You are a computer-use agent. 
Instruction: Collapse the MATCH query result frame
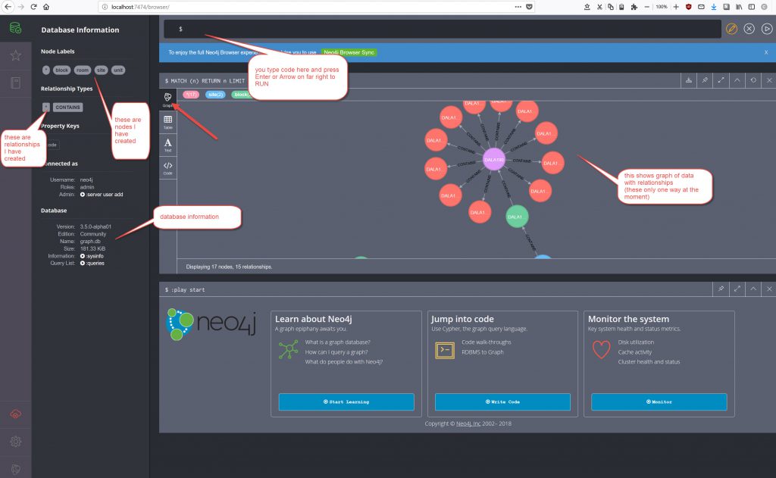click(x=737, y=80)
